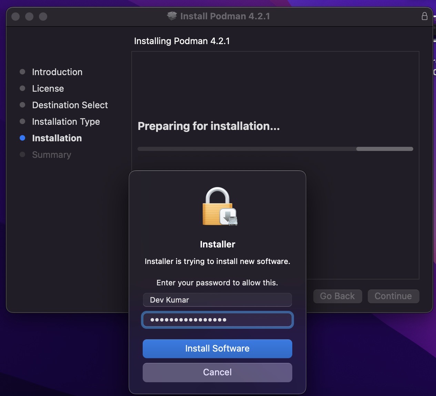Click the gray bullet beside Summary

pyautogui.click(x=22, y=154)
